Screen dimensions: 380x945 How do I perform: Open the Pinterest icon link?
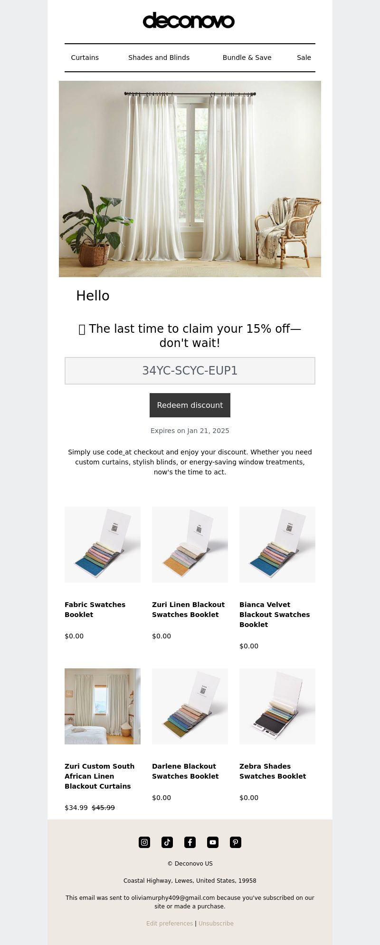[x=236, y=842]
